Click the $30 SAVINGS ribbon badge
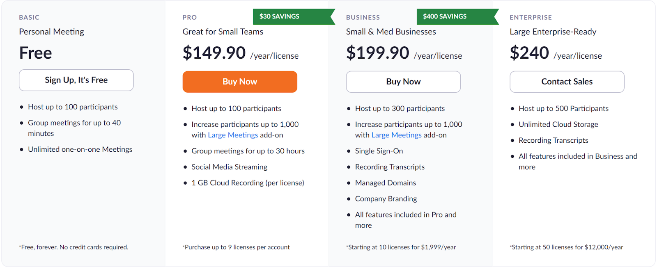657x267 pixels. 279,16
